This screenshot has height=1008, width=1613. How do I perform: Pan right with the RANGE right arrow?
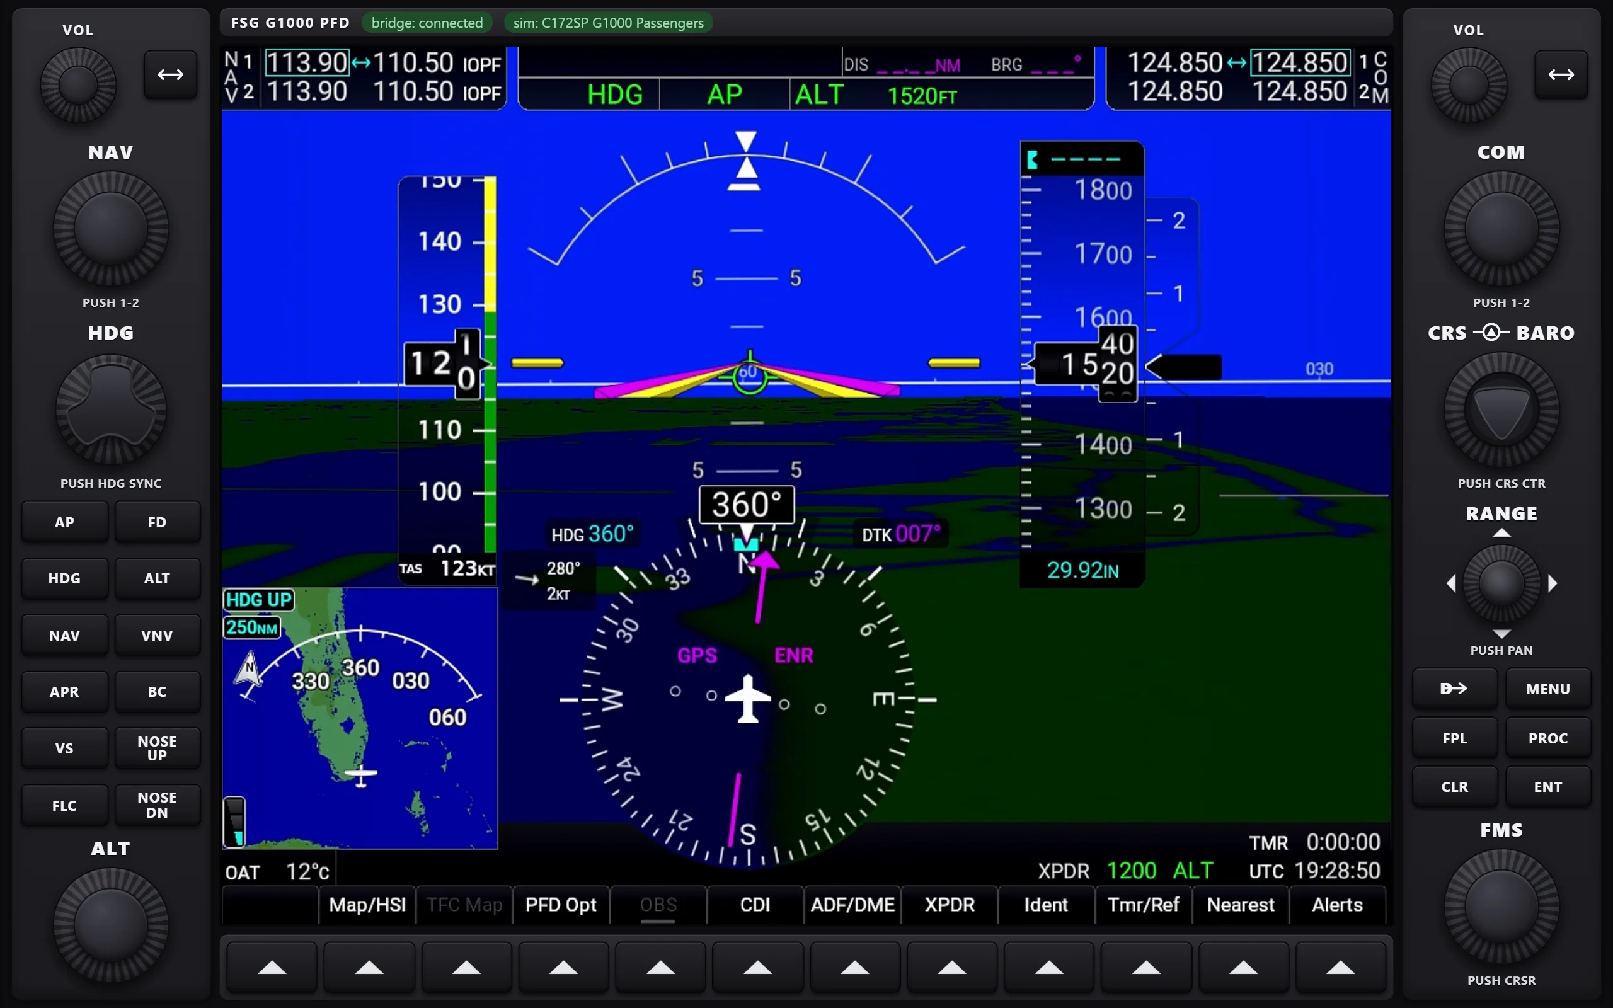click(x=1553, y=583)
